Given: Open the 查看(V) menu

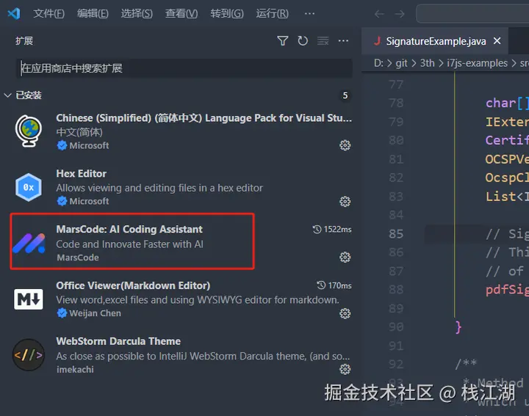Looking at the screenshot, I should coord(181,13).
